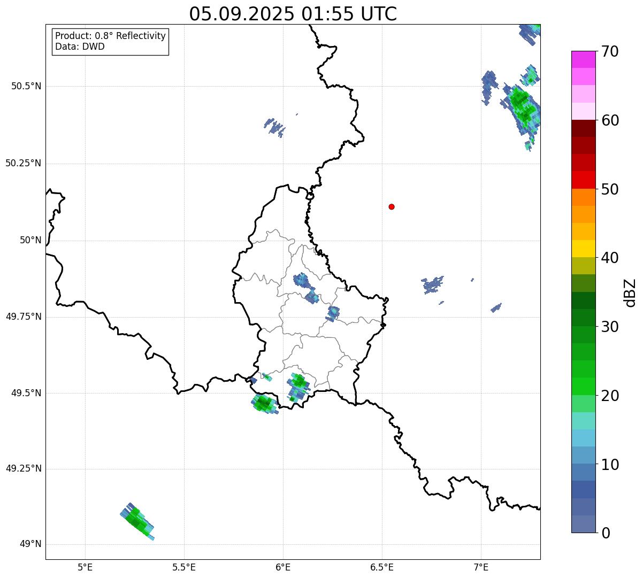Click the bright red colorbar swatch above 50

coord(583,180)
